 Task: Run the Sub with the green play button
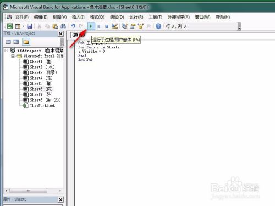(91, 26)
